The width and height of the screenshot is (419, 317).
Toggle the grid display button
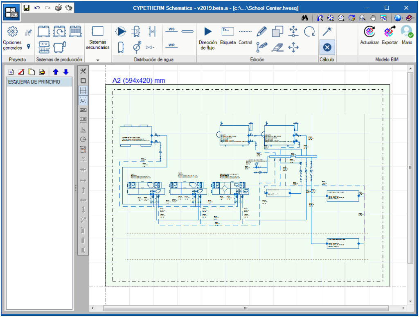83,91
